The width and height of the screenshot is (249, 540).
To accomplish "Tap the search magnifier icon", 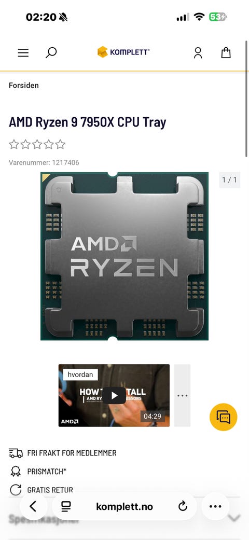I will click(51, 53).
